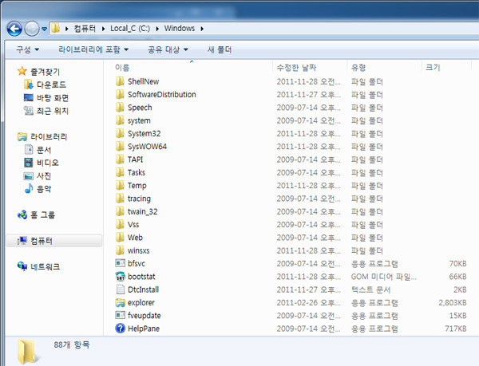Click the Back navigation arrow button

(14, 29)
